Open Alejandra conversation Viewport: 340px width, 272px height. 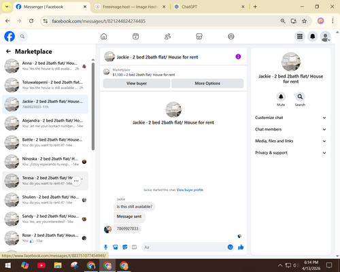point(46,123)
